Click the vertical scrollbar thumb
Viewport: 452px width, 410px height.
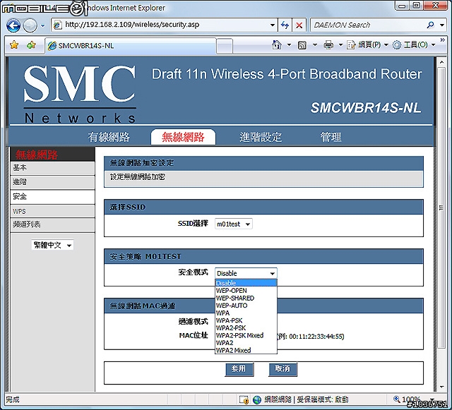coord(441,207)
